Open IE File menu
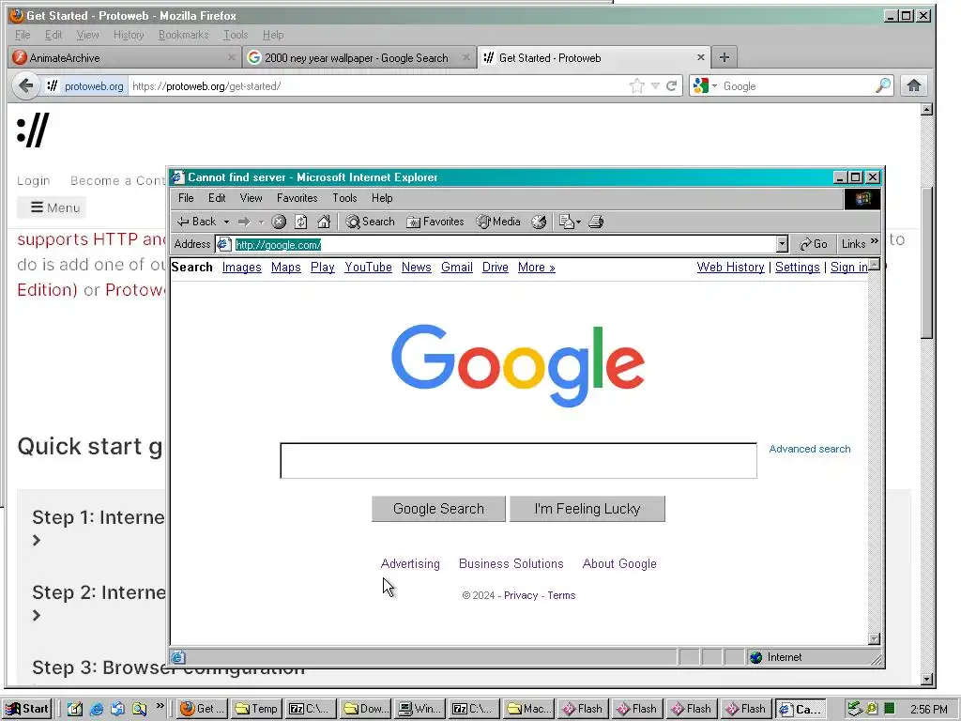Viewport: 961px width, 721px height. (x=186, y=198)
